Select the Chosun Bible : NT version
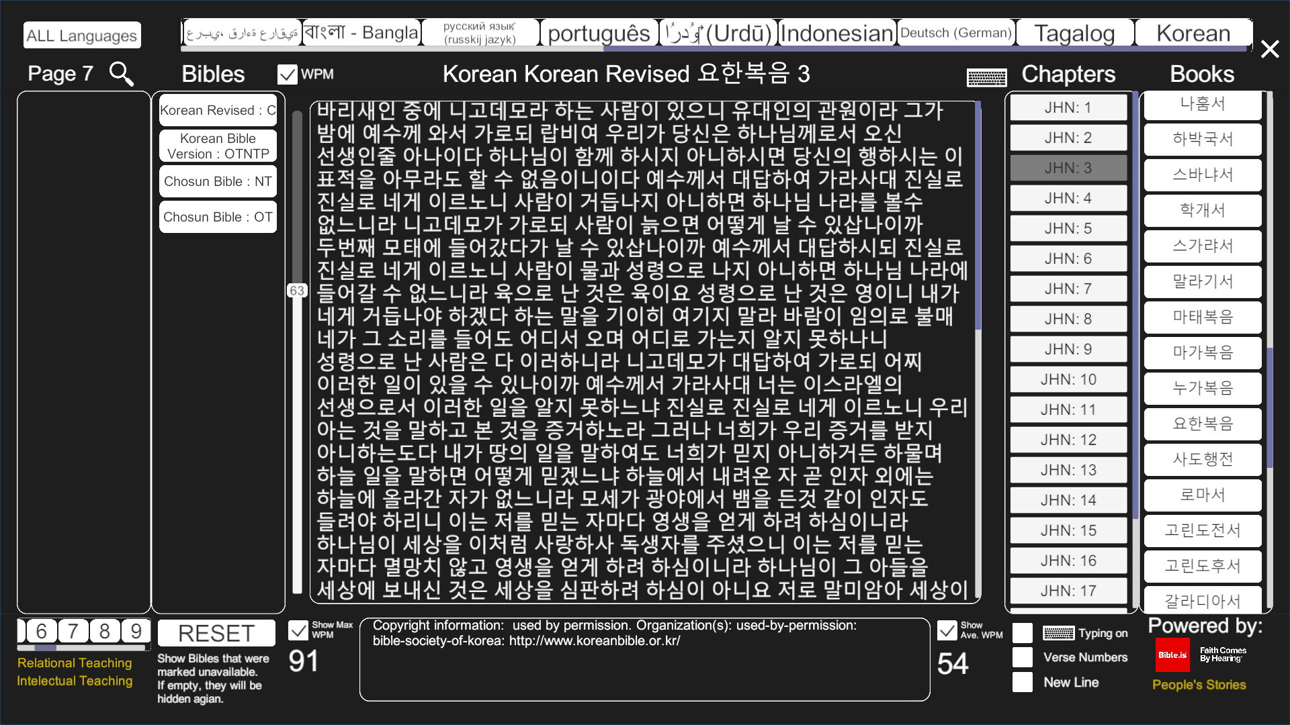Image resolution: width=1290 pixels, height=725 pixels. (217, 181)
